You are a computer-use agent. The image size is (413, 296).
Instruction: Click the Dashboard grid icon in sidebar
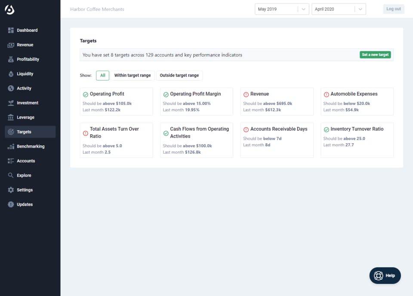pos(11,31)
